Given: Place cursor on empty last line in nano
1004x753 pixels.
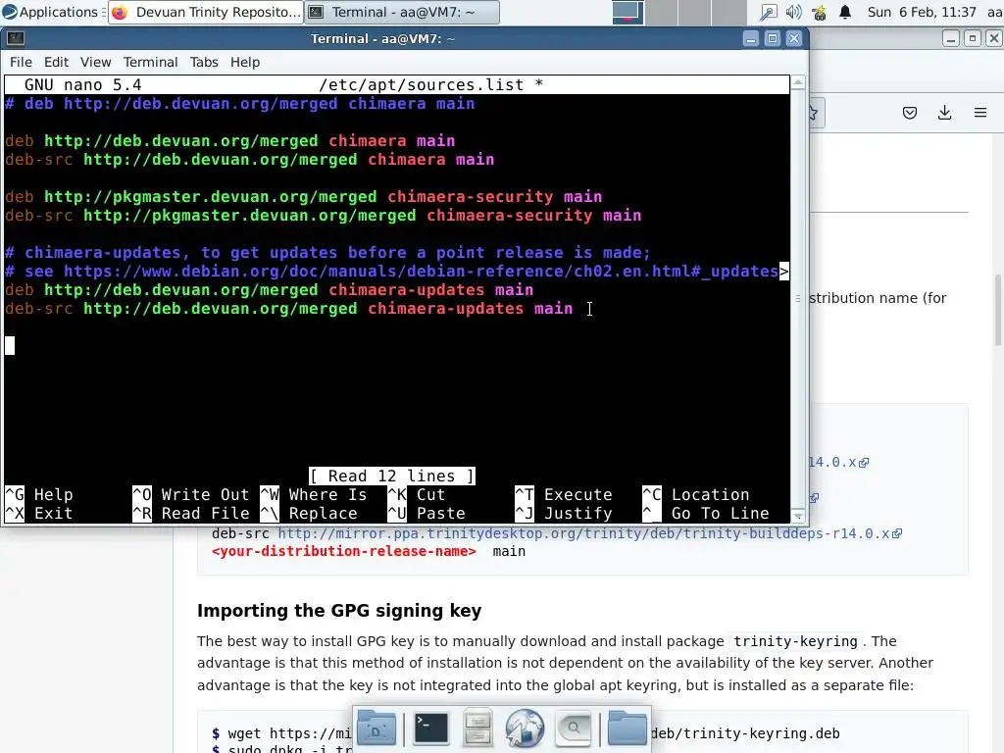Looking at the screenshot, I should click(10, 346).
